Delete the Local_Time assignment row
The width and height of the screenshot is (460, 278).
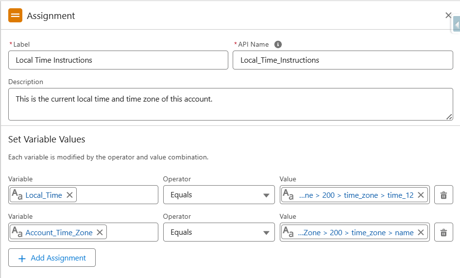click(443, 195)
